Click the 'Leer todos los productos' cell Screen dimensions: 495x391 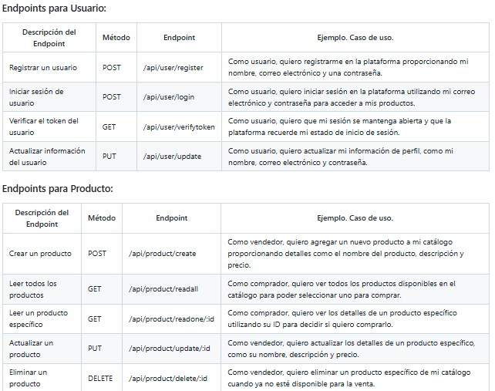(33, 289)
